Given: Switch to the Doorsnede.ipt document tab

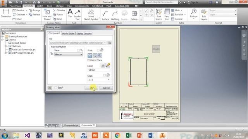Looking at the screenshot, I should 71,125.
